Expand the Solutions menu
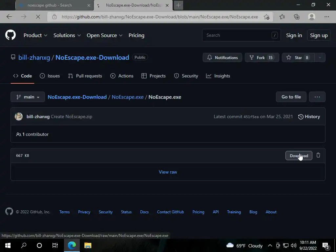The image size is (336, 252). (67, 35)
